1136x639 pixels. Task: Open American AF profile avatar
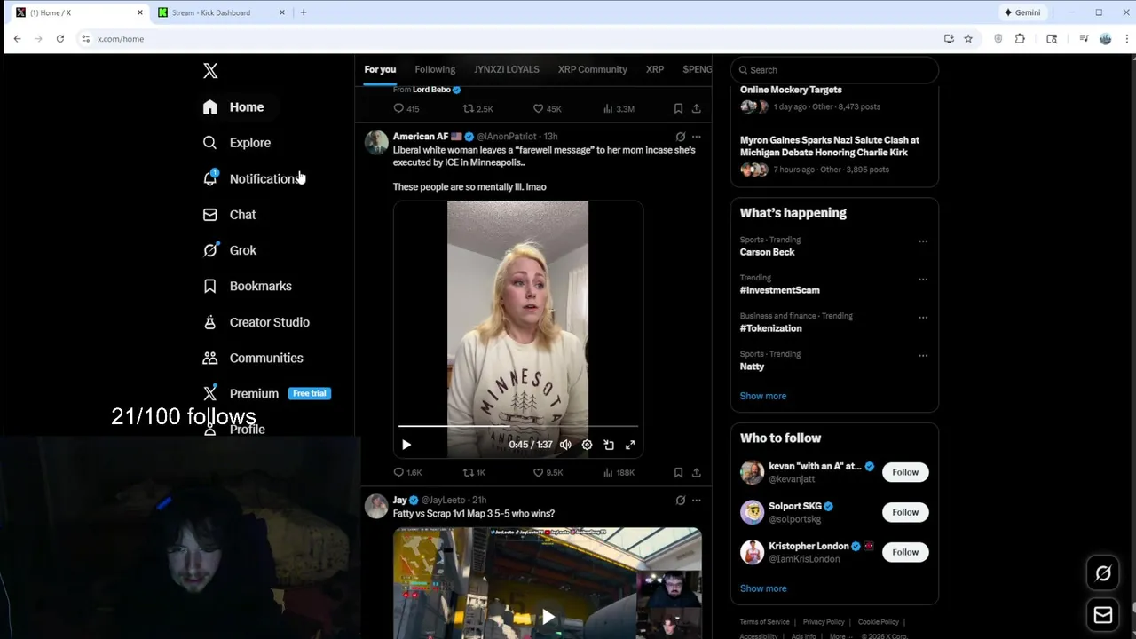coord(376,143)
